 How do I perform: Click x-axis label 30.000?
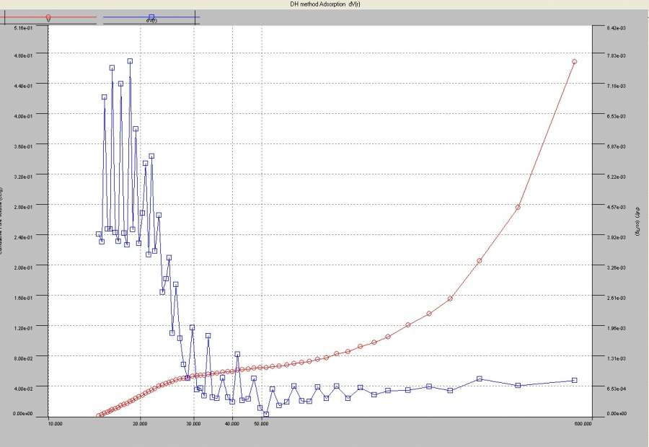click(x=193, y=423)
